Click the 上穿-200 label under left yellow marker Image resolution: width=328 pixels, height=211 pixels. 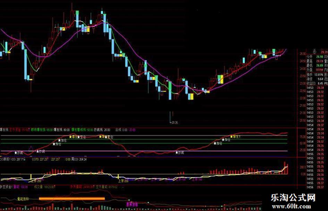pyautogui.click(x=36, y=181)
